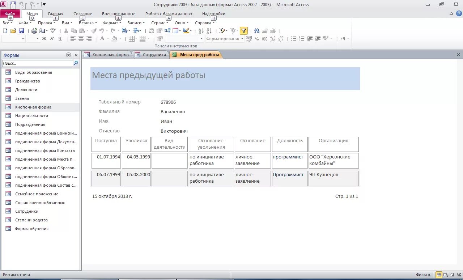Toggle italic К formatting

click(x=52, y=39)
